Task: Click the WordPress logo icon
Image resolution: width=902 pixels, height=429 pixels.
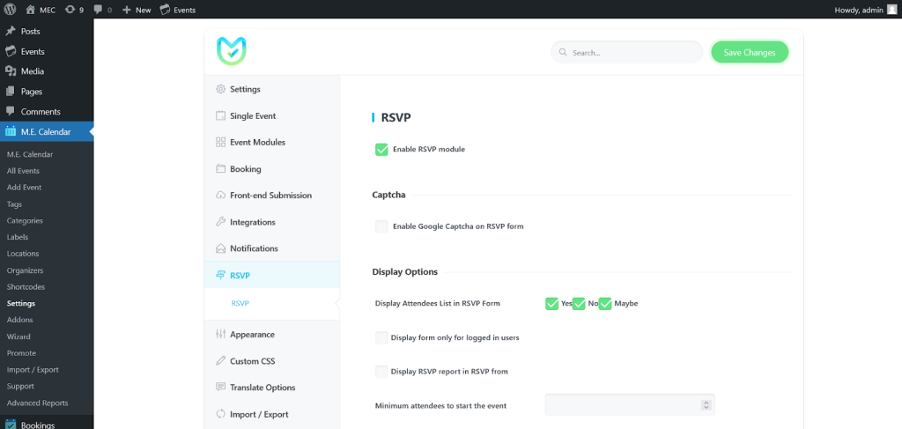Action: click(10, 9)
